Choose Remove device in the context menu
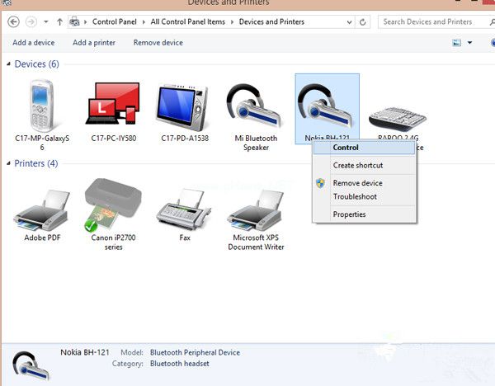 pyautogui.click(x=364, y=183)
